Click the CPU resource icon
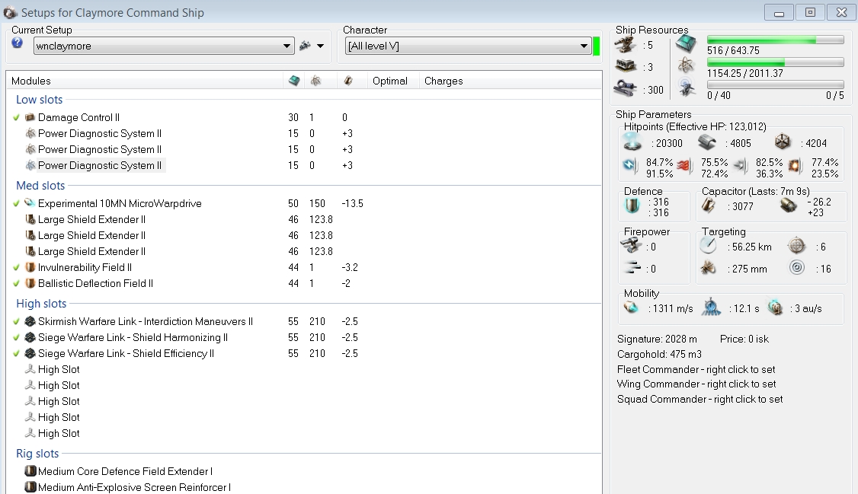 tap(686, 43)
